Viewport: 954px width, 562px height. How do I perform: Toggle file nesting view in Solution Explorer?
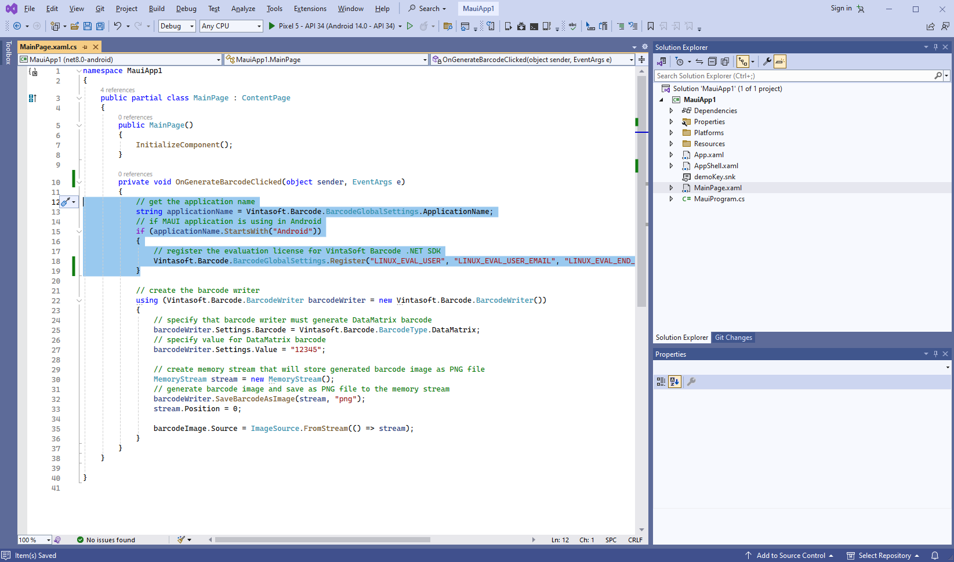tap(743, 61)
